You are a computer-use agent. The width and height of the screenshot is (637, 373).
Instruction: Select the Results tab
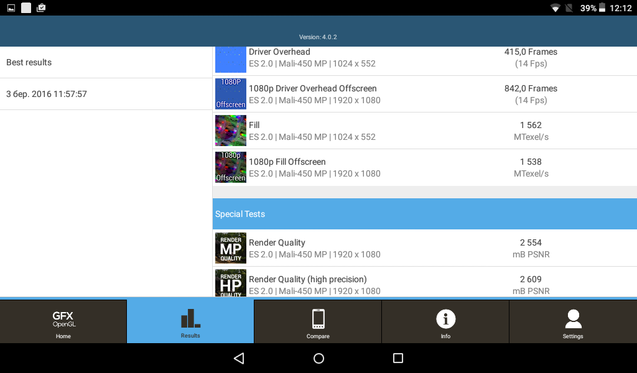point(190,321)
